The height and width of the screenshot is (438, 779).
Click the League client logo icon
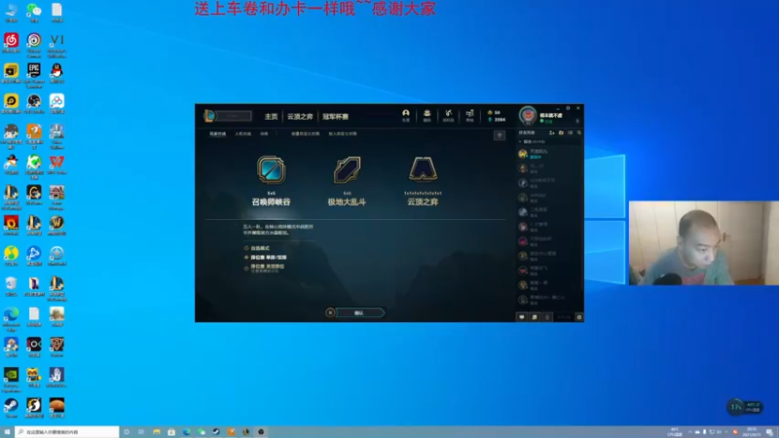point(209,116)
